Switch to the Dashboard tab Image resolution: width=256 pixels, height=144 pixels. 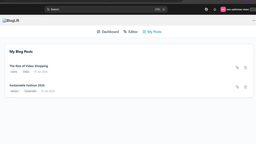[108, 32]
